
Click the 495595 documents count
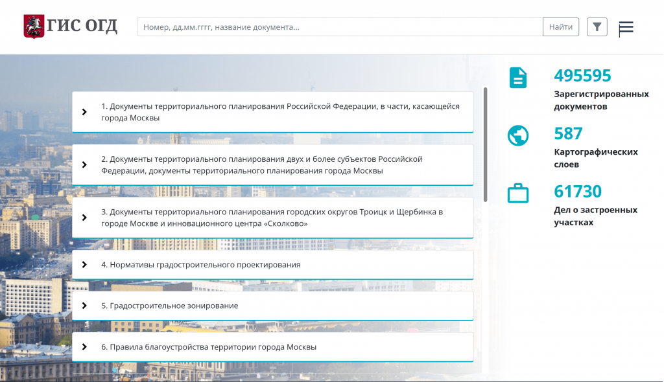point(582,76)
